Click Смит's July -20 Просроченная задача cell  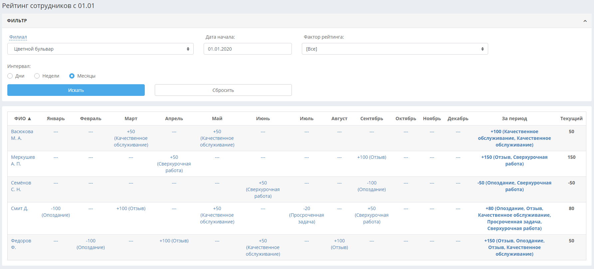coord(307,215)
